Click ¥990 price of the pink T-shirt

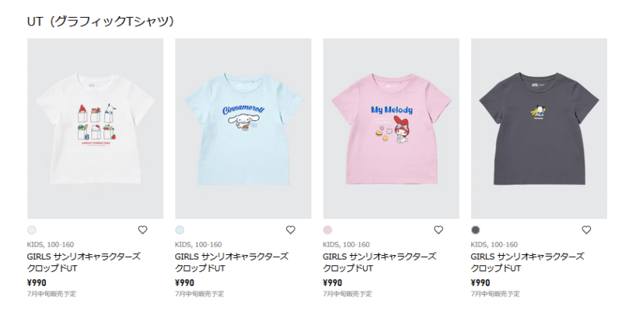(333, 283)
